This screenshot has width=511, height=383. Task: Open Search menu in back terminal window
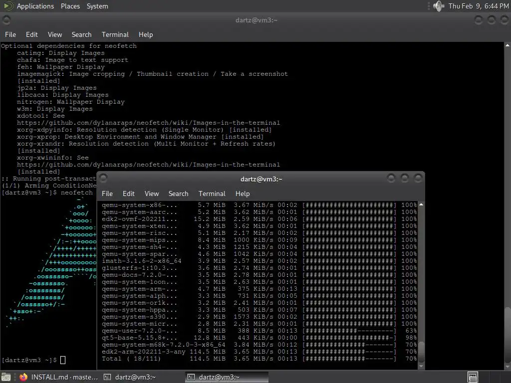pos(81,34)
